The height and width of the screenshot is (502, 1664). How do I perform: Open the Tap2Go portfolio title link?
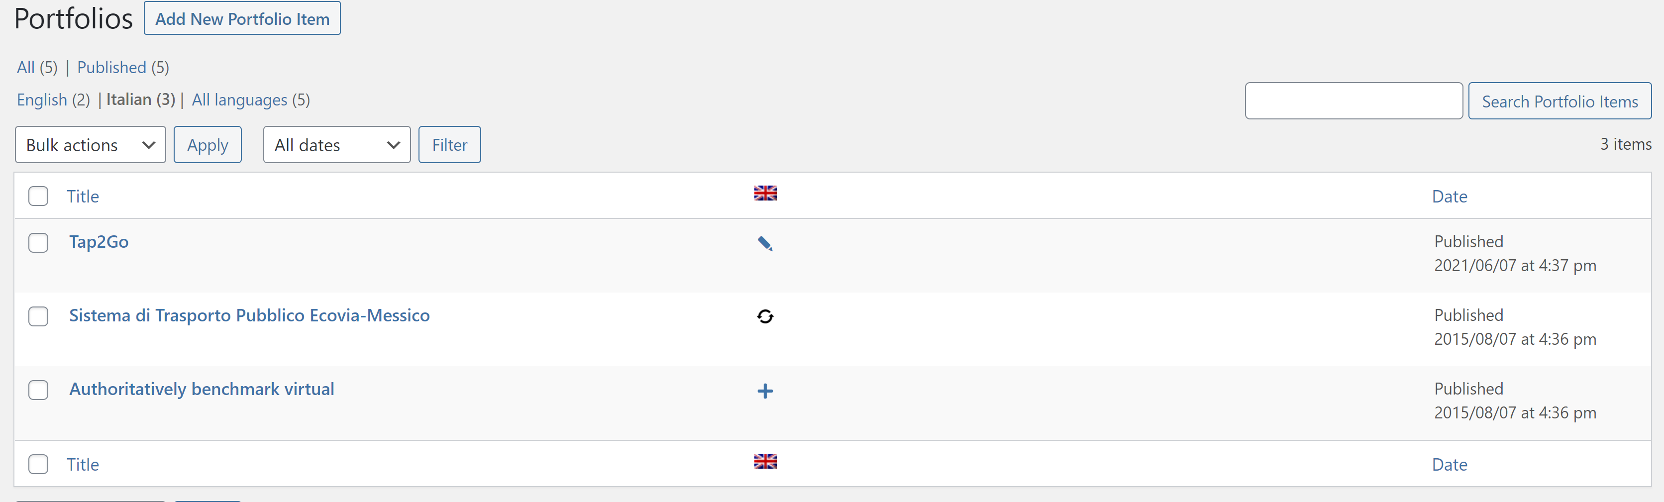click(99, 242)
